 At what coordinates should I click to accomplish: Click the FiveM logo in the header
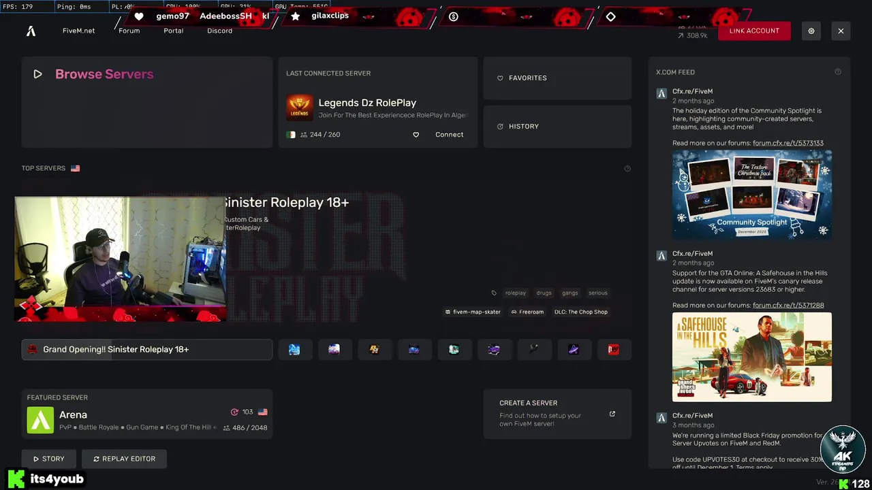31,31
